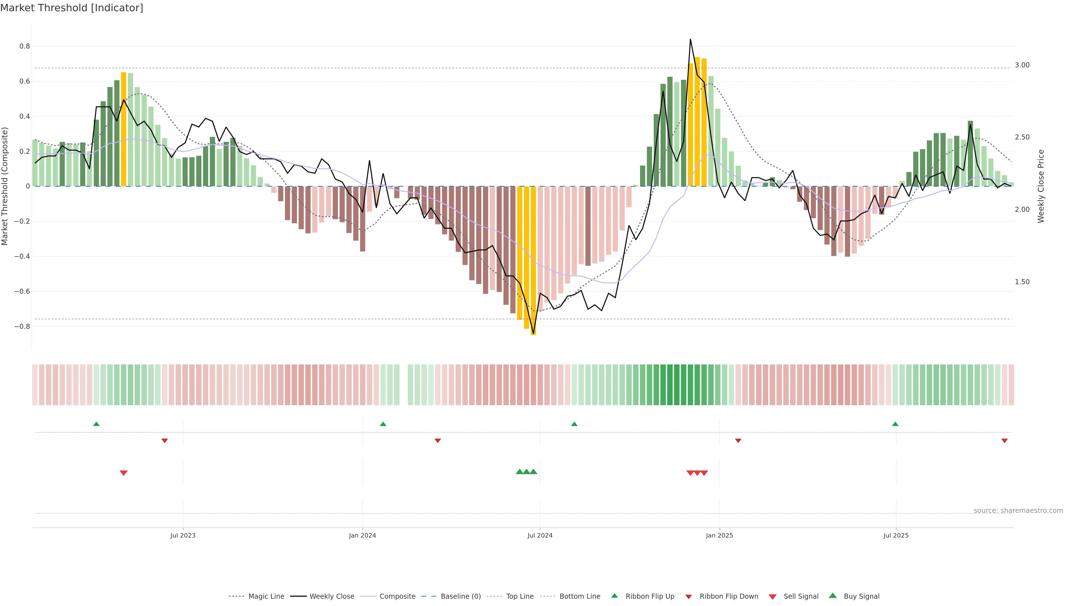Click the Jan 2025 x-axis label
1077x606 pixels.
point(719,535)
